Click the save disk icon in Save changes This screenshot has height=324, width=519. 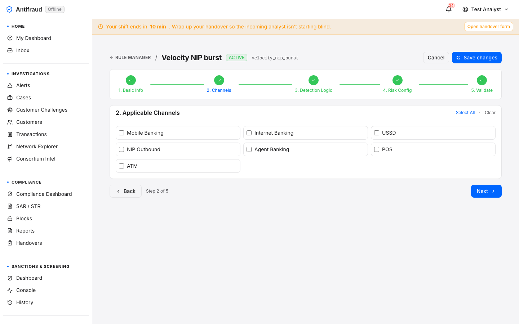pyautogui.click(x=458, y=58)
